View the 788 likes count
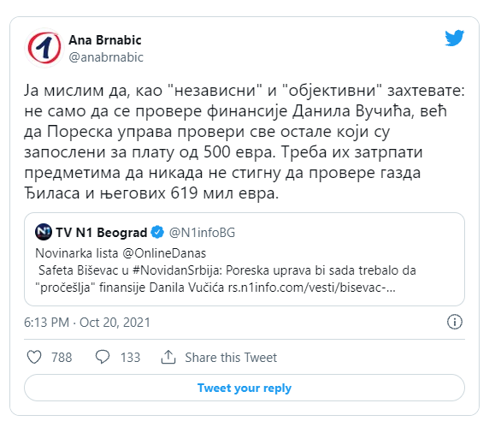 pyautogui.click(x=62, y=358)
